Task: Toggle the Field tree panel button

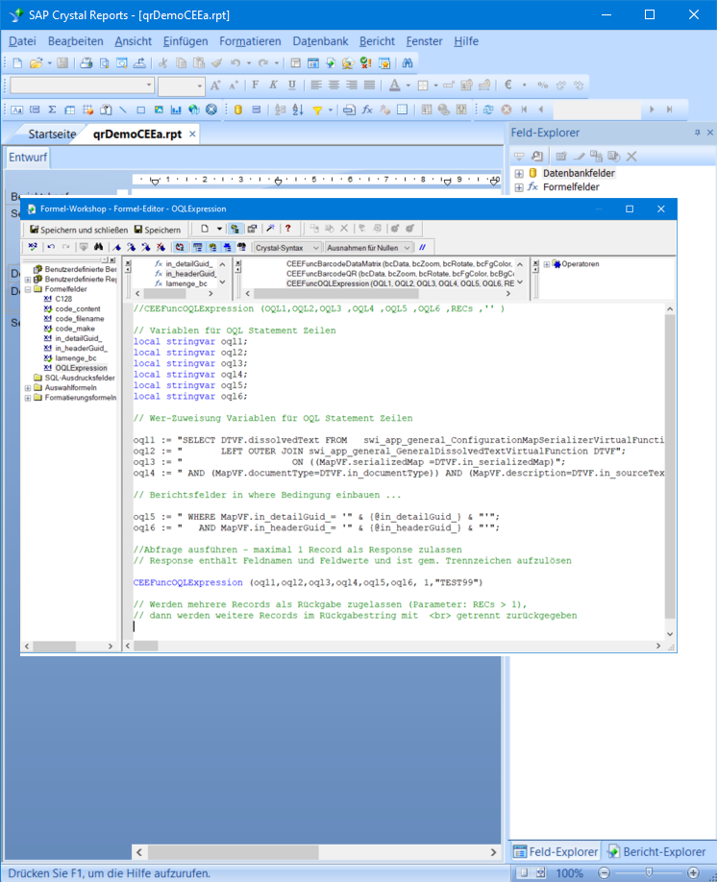Action: (198, 247)
